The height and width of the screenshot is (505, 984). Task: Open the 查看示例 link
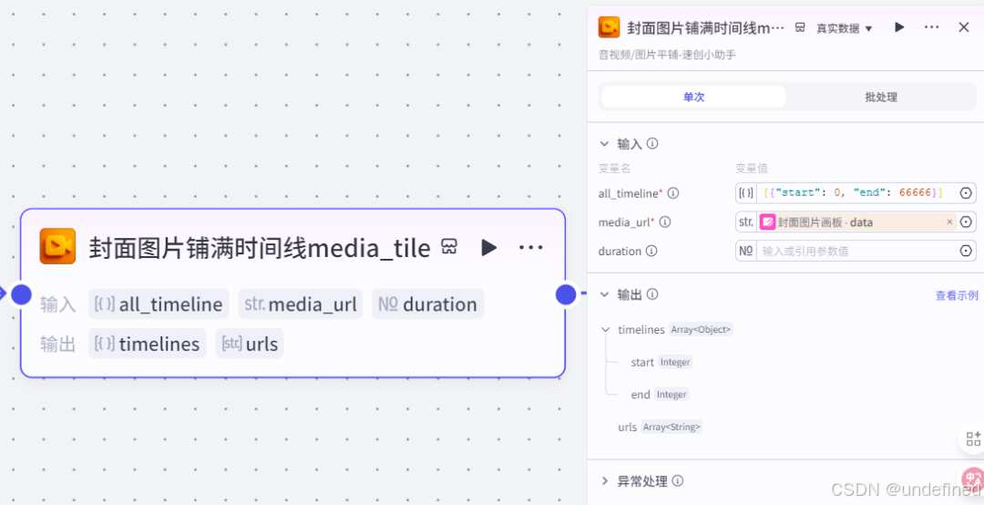point(957,295)
